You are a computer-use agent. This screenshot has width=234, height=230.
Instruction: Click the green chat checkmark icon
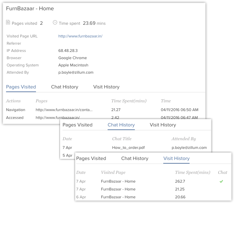(221, 181)
